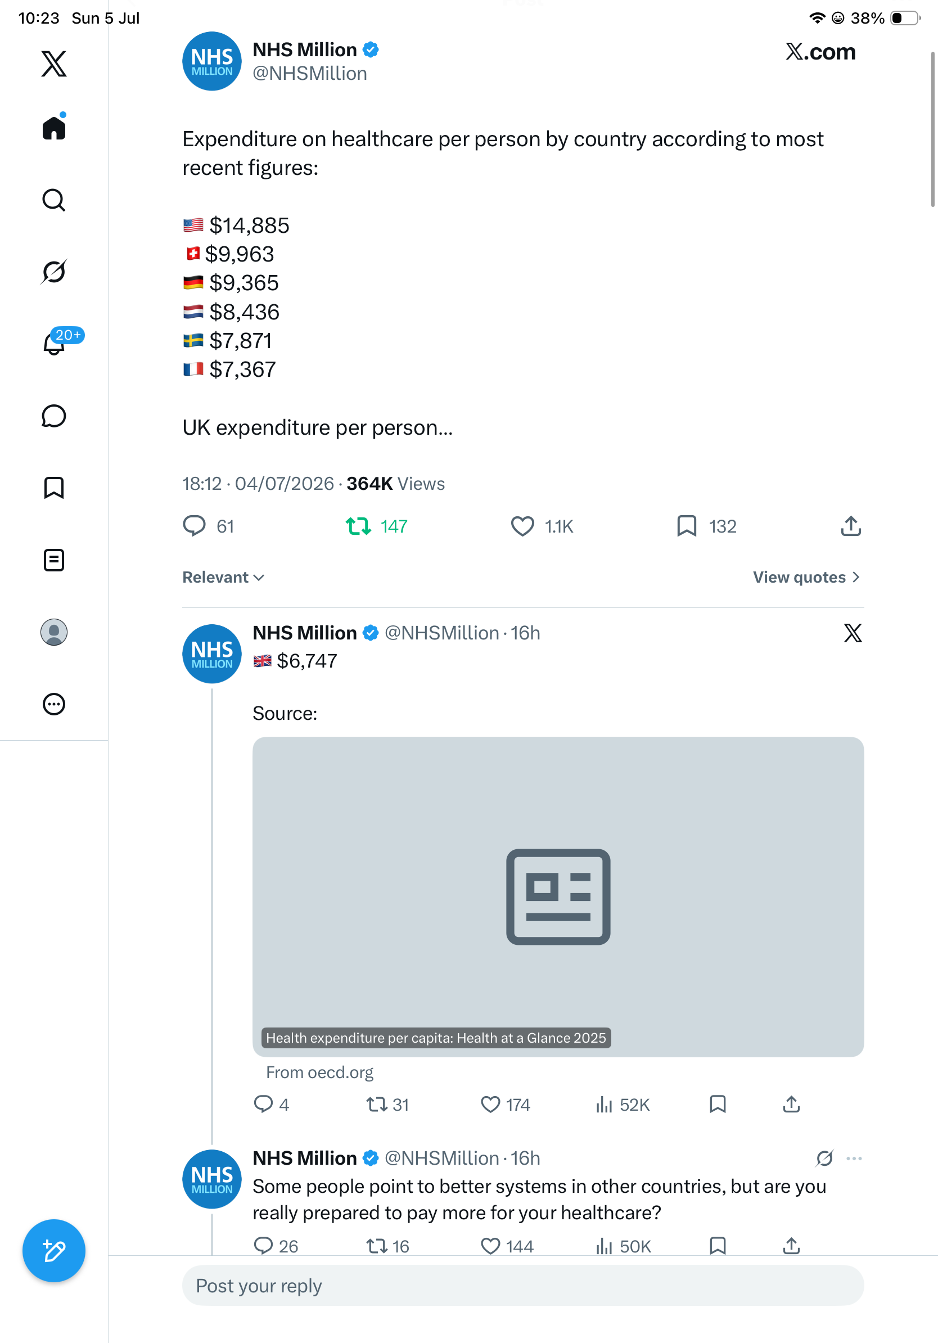Open Grok icon in sidebar
Viewport: 938px width, 1343px height.
[x=54, y=272]
